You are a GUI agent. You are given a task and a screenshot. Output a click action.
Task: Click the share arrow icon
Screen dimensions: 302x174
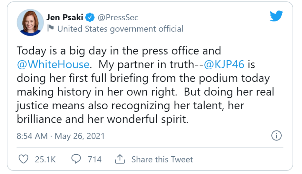pos(120,159)
